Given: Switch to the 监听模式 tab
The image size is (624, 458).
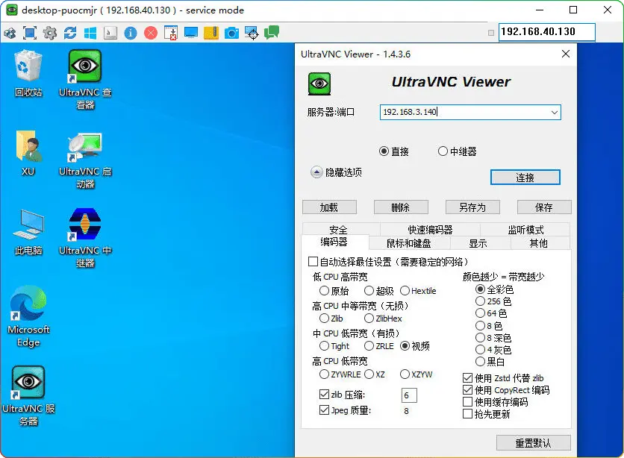Looking at the screenshot, I should pos(525,230).
